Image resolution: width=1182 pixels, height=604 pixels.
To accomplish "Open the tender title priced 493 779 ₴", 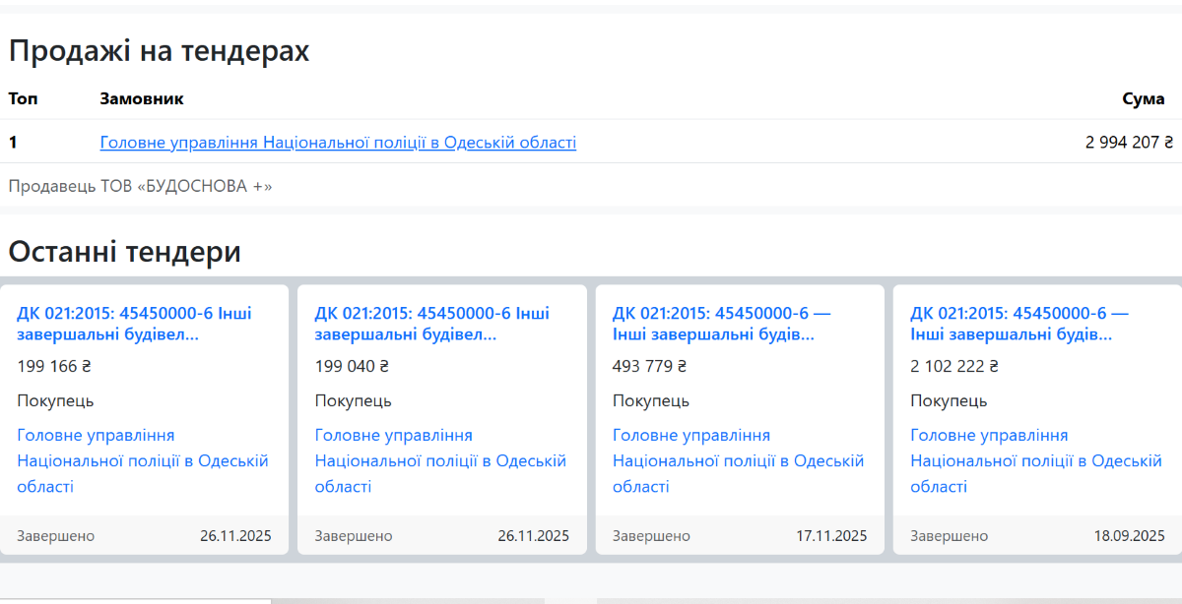I will click(x=721, y=324).
